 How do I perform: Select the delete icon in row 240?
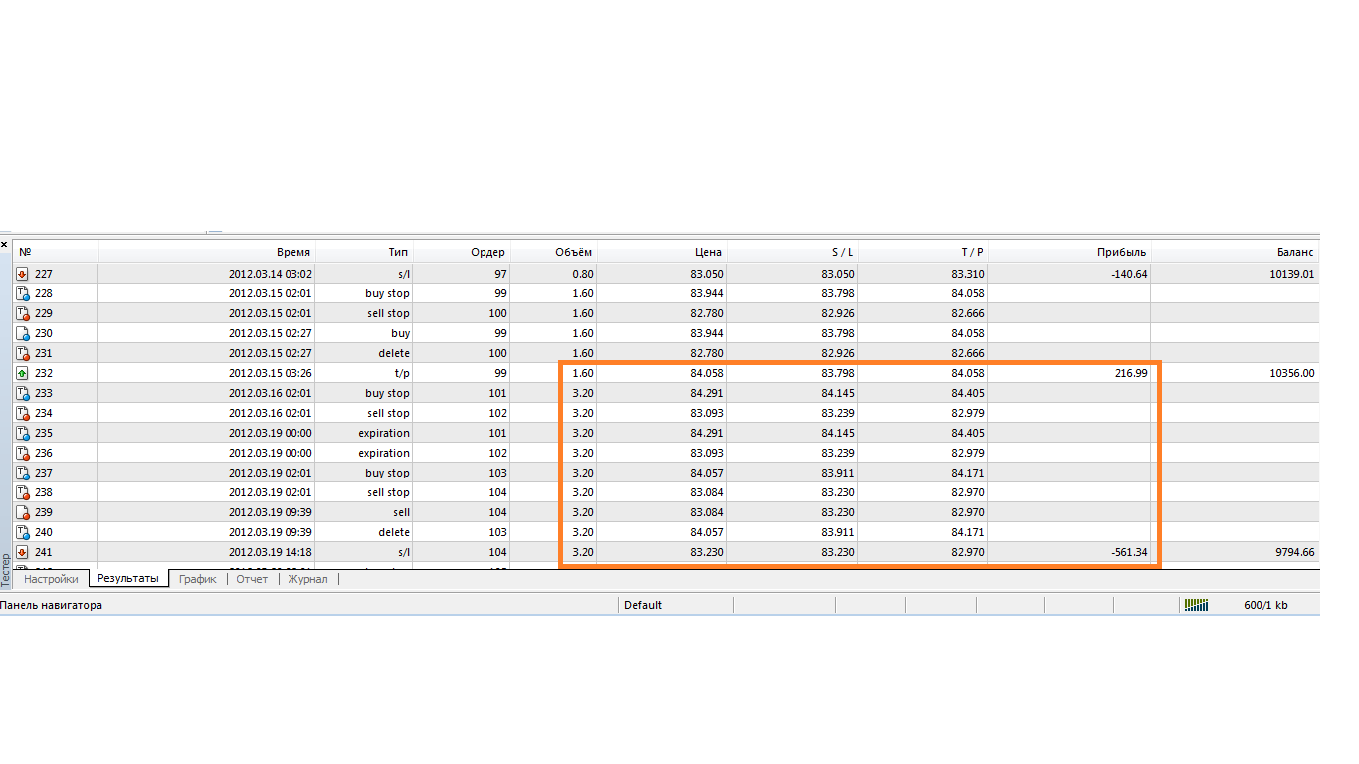[22, 532]
